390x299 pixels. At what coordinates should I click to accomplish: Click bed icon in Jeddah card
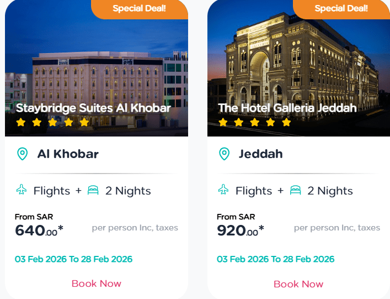tap(295, 190)
